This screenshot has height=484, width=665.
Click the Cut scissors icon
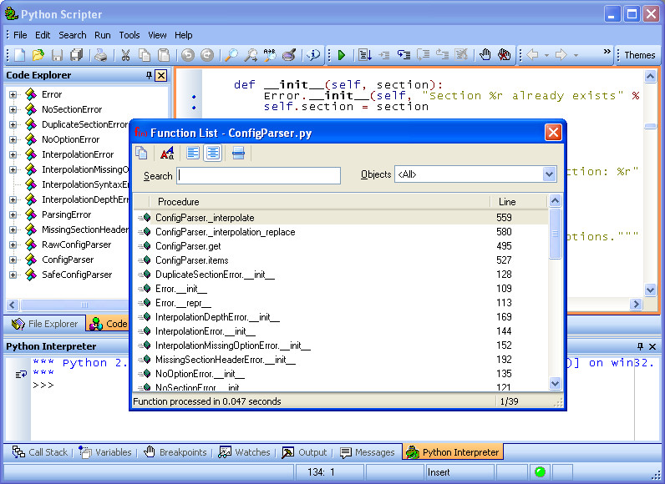[125, 55]
